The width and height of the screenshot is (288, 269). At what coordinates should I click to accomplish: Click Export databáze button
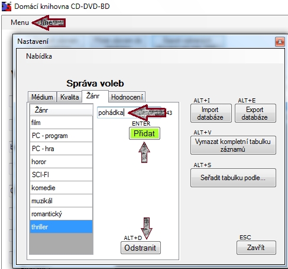(x=255, y=113)
